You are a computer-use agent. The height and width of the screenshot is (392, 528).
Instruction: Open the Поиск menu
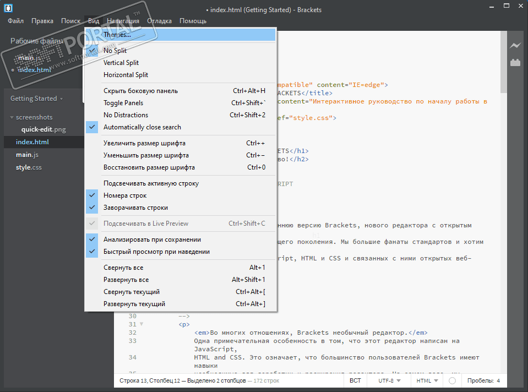click(x=70, y=21)
